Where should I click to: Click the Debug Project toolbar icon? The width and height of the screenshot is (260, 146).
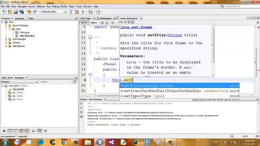click(x=91, y=12)
